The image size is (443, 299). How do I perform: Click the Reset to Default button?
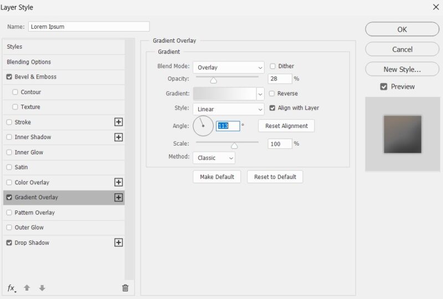(275, 177)
